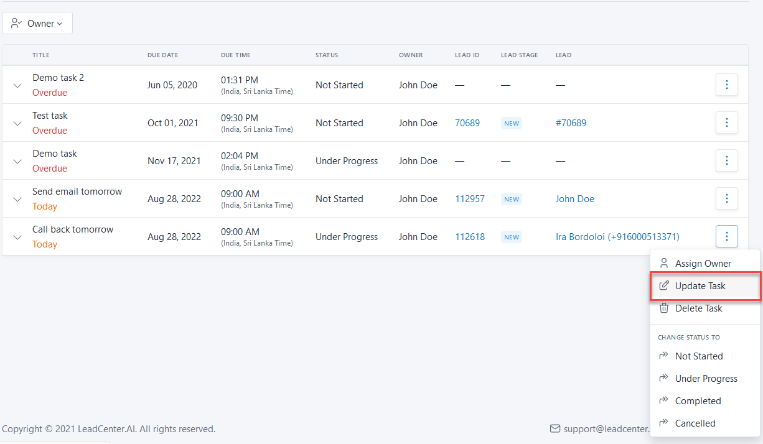Click the envelope icon beside support email

coord(555,428)
